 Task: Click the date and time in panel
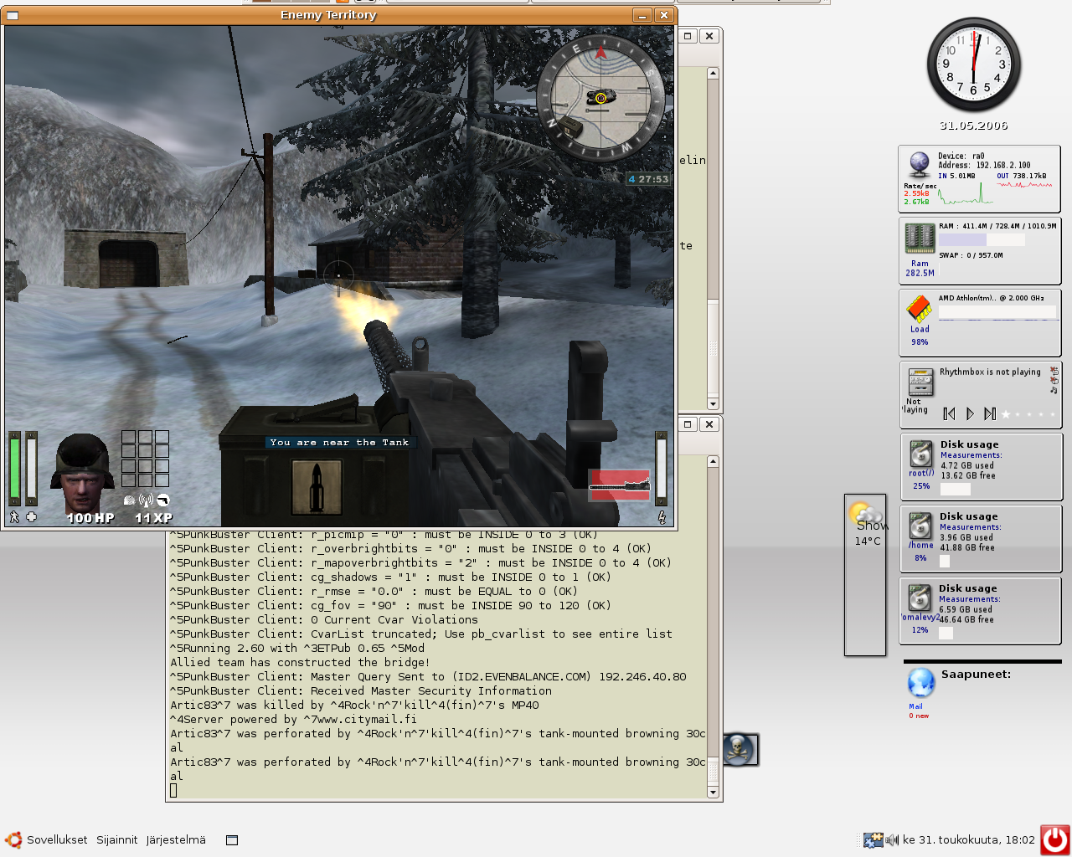point(968,839)
